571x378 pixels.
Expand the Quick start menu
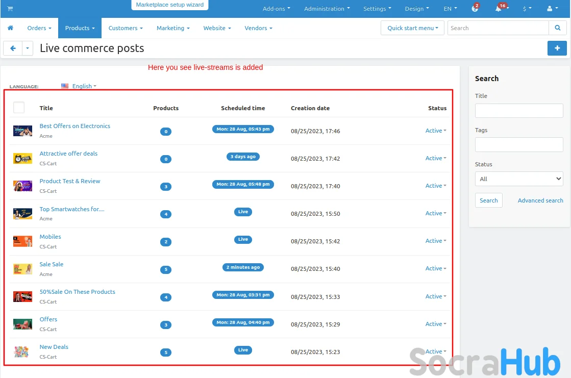click(412, 28)
